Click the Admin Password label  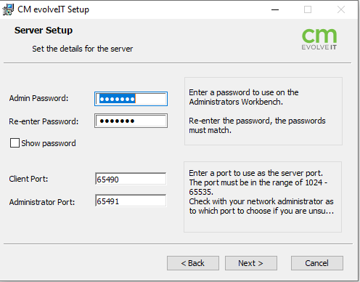38,98
